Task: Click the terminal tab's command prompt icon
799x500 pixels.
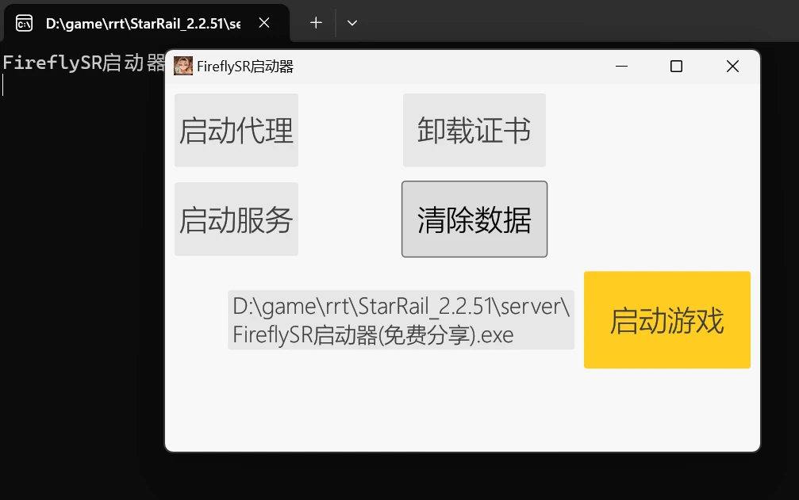Action: tap(24, 24)
